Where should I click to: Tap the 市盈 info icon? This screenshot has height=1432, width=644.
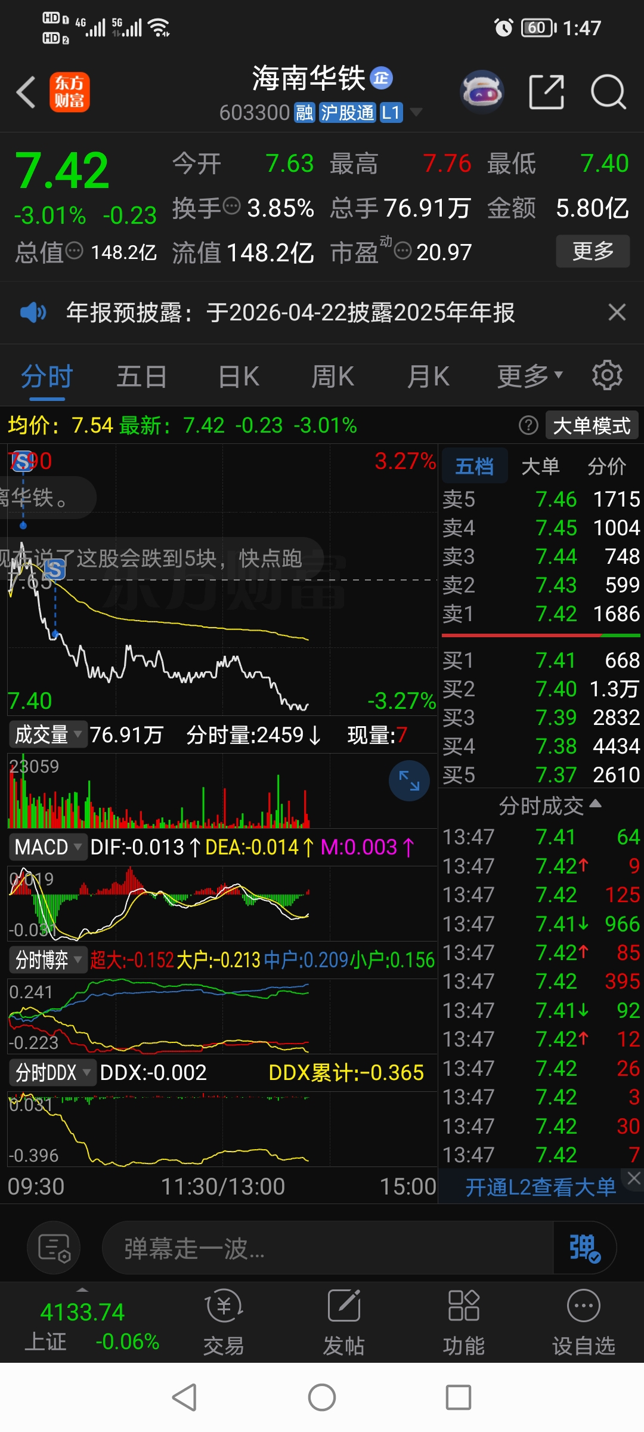click(403, 251)
